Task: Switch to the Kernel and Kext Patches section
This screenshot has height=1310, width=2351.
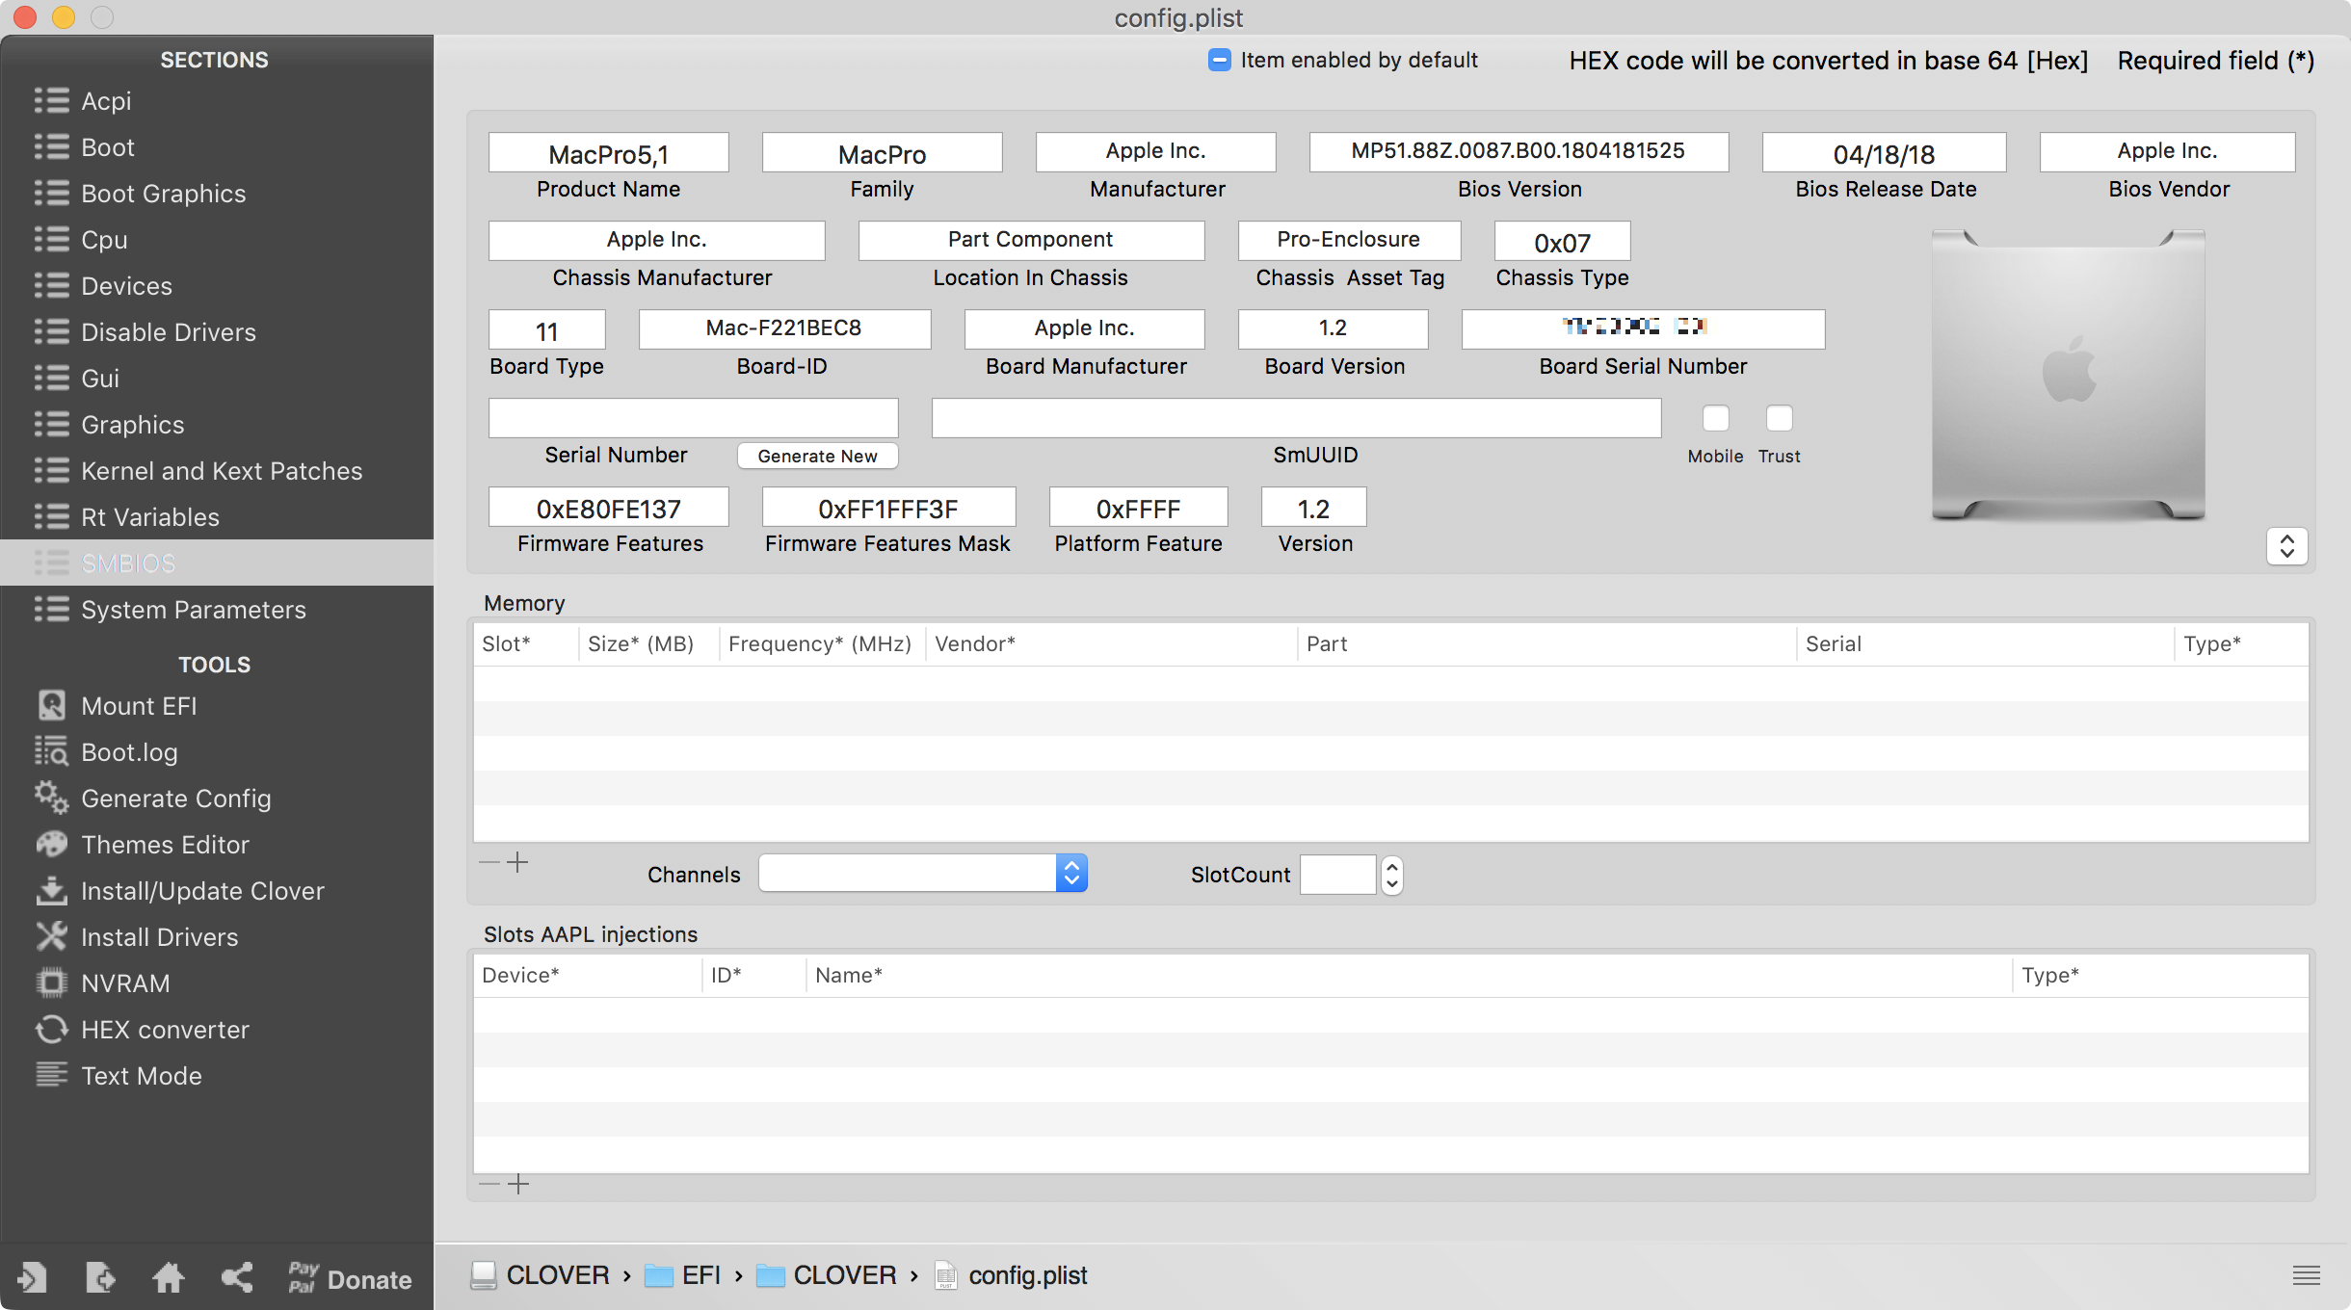Action: (x=222, y=471)
